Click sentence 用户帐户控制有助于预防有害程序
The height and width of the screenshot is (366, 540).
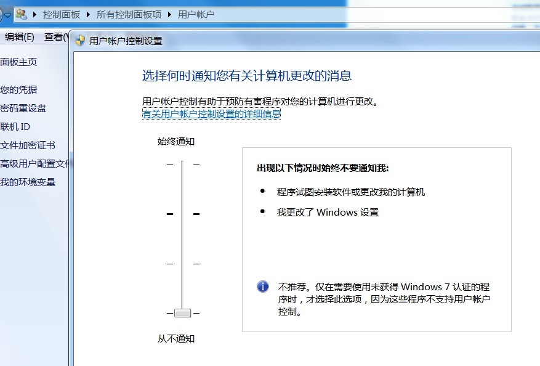pyautogui.click(x=260, y=101)
